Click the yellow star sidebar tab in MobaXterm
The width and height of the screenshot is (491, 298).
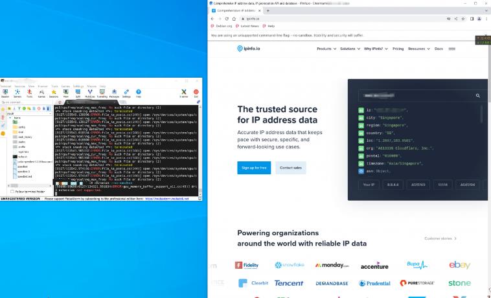pyautogui.click(x=3, y=109)
